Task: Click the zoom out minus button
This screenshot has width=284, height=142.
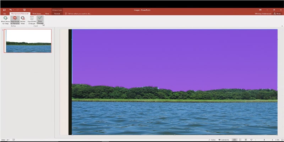Action: [x=256, y=140]
